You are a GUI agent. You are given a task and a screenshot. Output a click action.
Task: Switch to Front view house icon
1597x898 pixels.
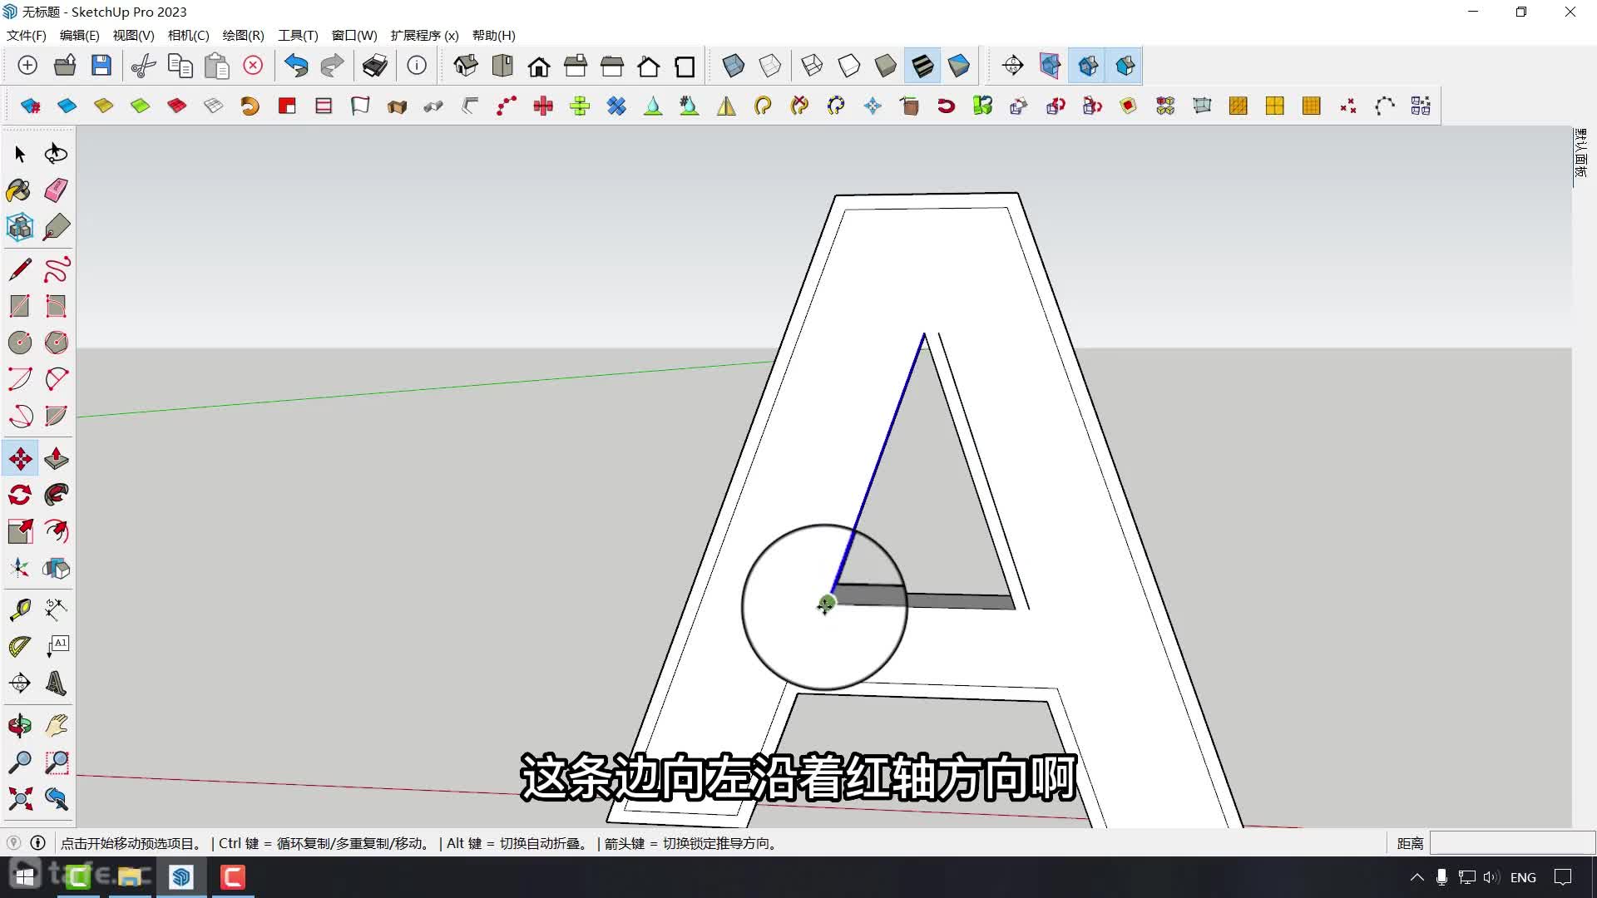tap(539, 66)
